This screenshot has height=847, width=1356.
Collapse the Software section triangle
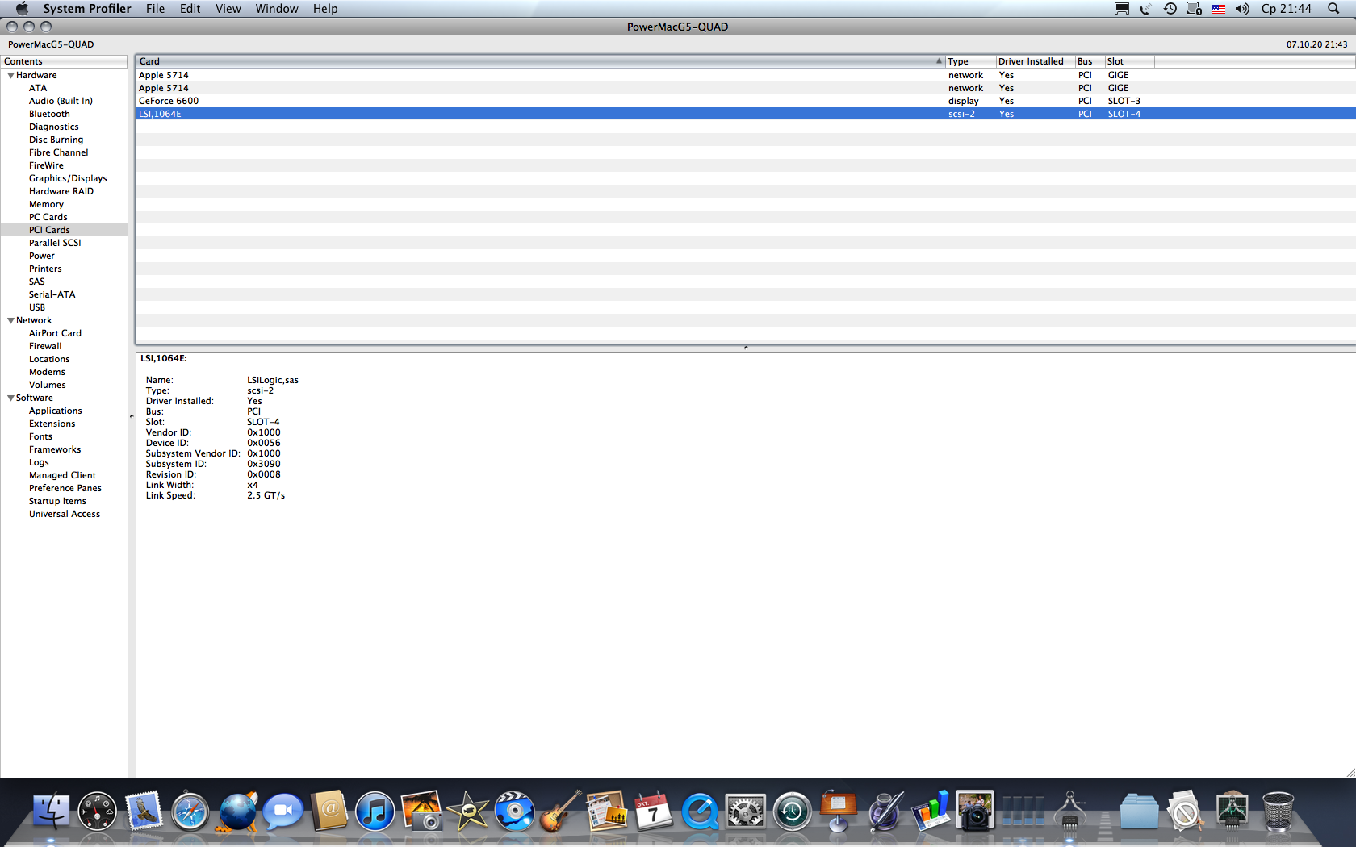tap(10, 398)
